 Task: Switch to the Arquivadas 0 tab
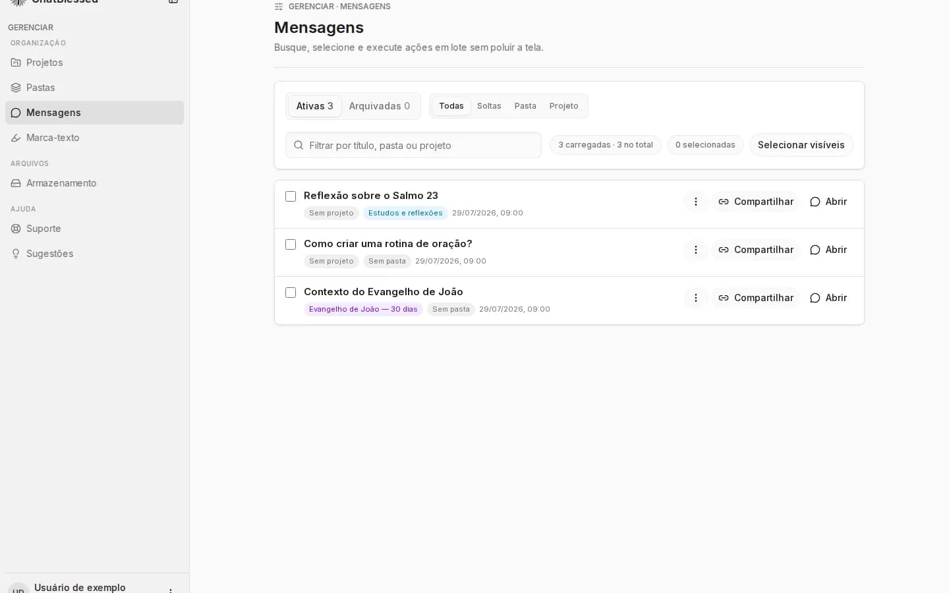[380, 106]
